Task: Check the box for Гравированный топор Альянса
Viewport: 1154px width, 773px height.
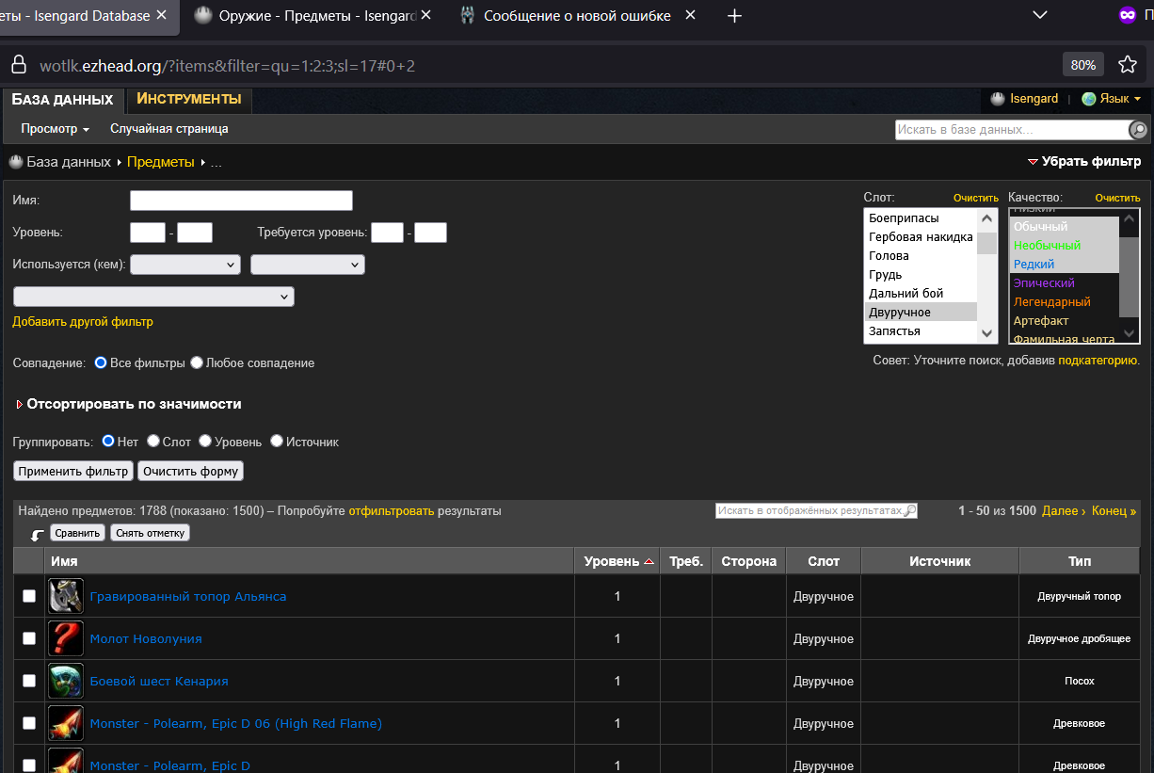Action: pos(29,596)
